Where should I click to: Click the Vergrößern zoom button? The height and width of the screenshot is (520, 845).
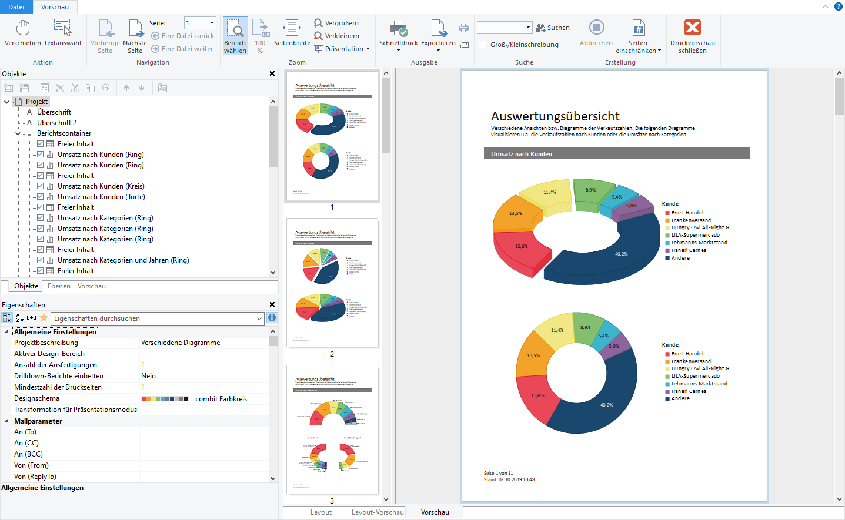pyautogui.click(x=336, y=23)
